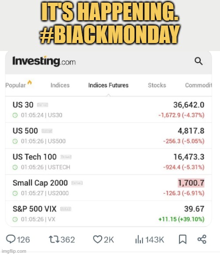Select the highlighted 1,700.7 Small Cap price
This screenshot has height=255, width=220.
(x=191, y=183)
